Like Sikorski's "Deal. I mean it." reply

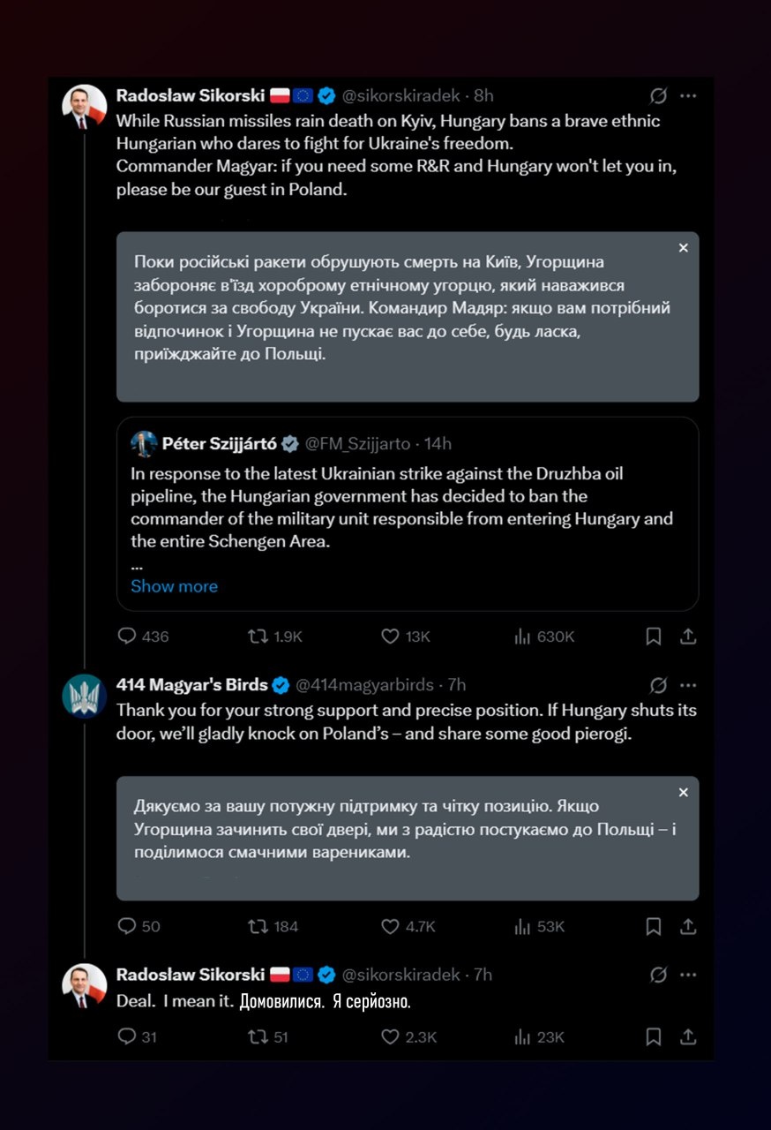(390, 1037)
